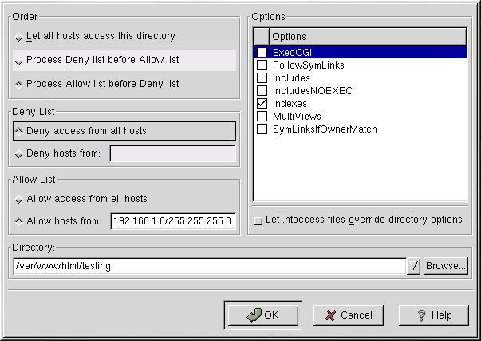The image size is (481, 341).
Task: Click the Cancel button
Action: click(348, 315)
